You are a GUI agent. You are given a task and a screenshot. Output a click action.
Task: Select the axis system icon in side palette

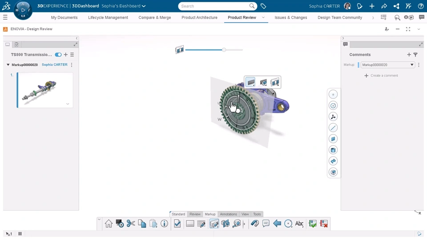click(333, 117)
